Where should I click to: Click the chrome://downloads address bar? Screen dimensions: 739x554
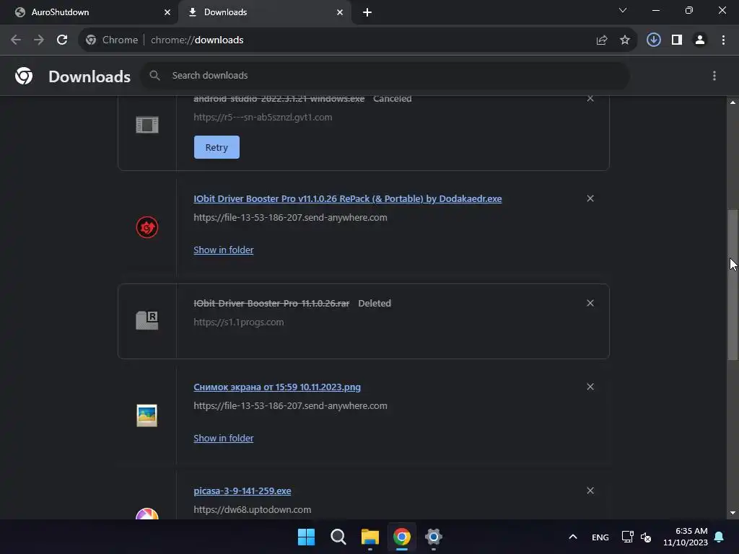(x=357, y=40)
